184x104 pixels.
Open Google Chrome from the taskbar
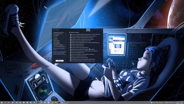point(52,103)
